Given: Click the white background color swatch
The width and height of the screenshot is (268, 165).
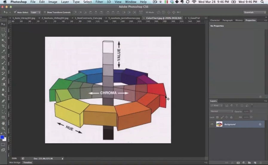Looking at the screenshot, I should click(5, 140).
